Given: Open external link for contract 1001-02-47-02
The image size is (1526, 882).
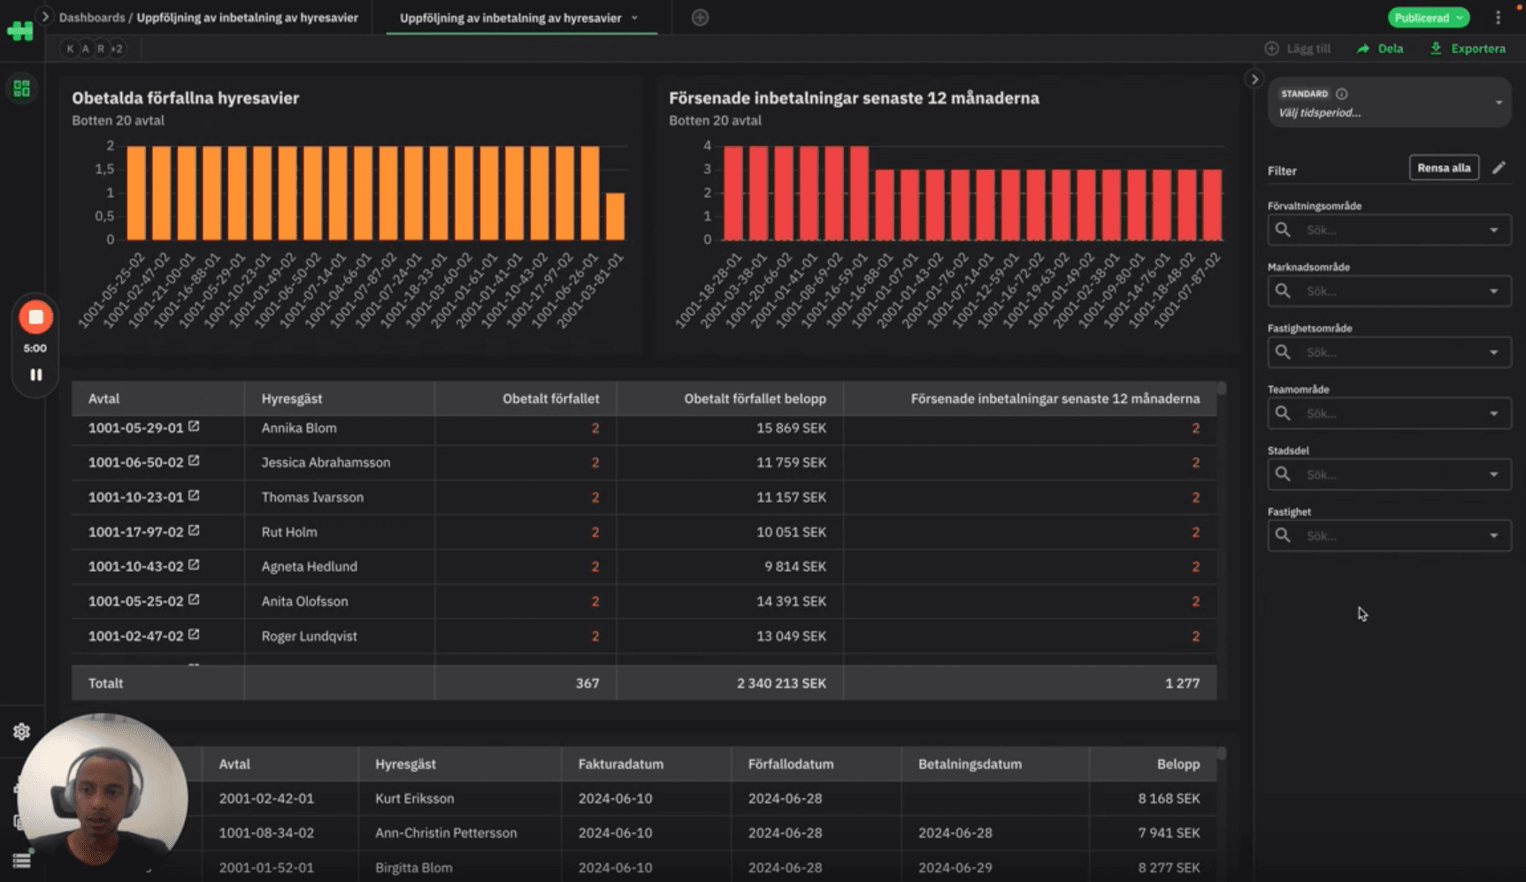Looking at the screenshot, I should pyautogui.click(x=194, y=635).
